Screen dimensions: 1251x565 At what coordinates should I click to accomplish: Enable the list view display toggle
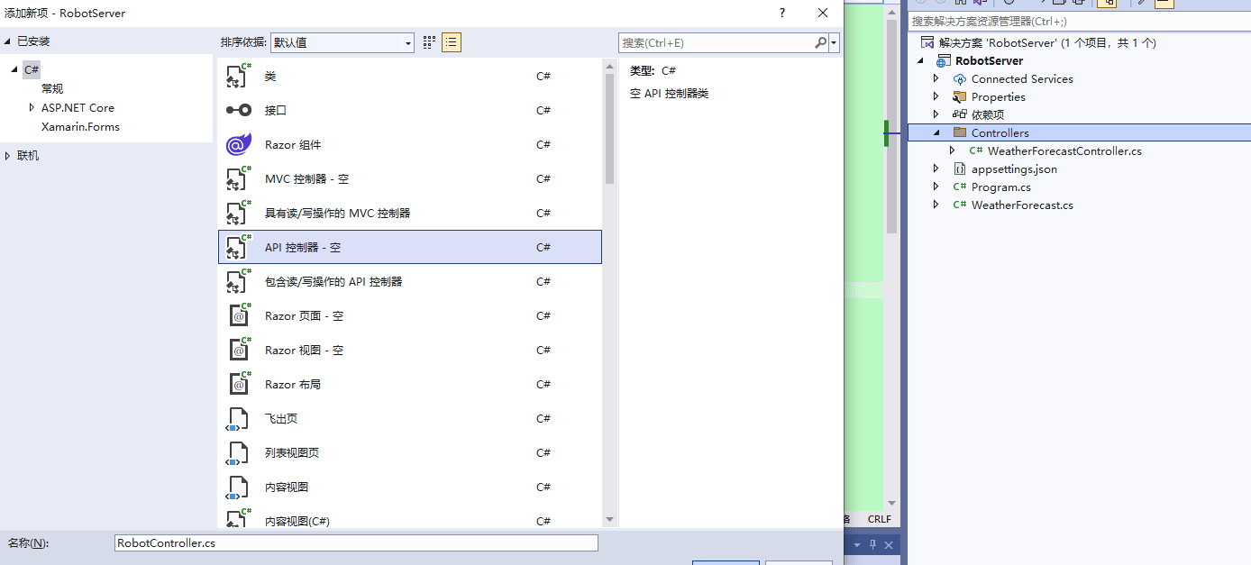(451, 41)
